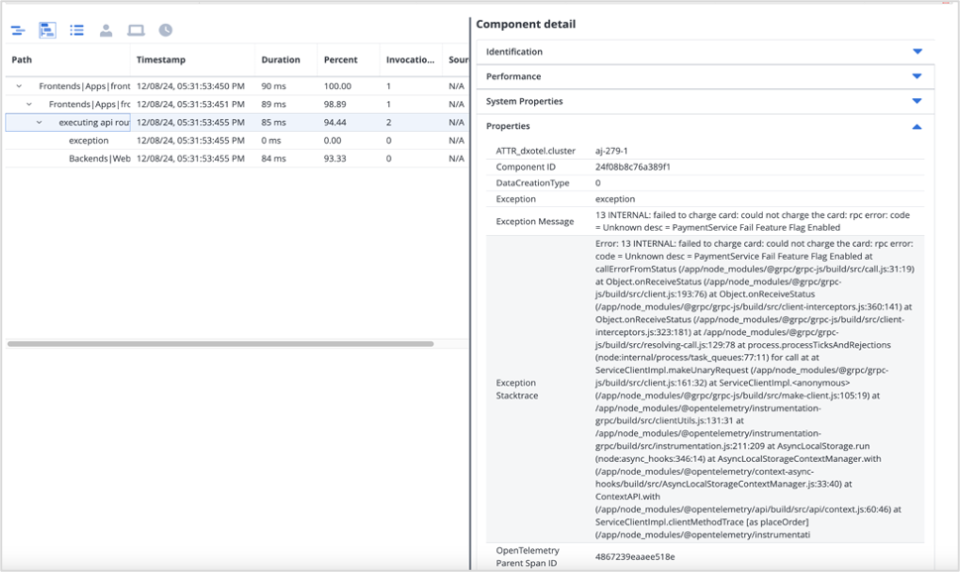Select the call tree view icon

coord(47,30)
